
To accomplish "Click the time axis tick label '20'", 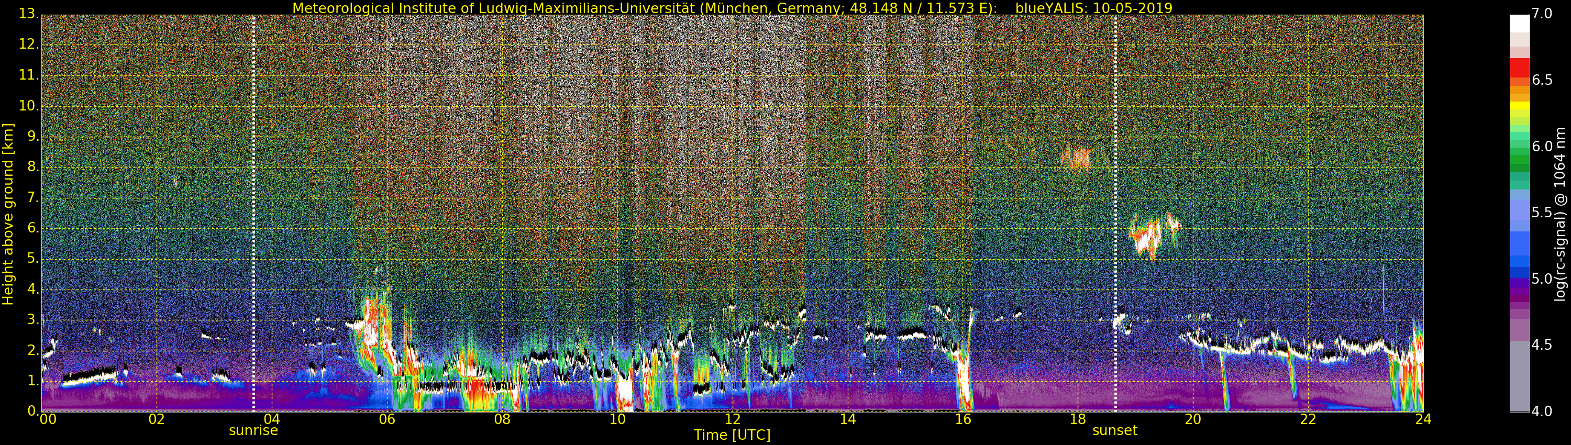I will tap(1193, 419).
